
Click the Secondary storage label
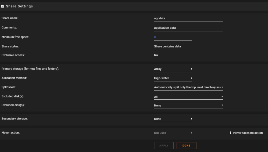coord(14,119)
